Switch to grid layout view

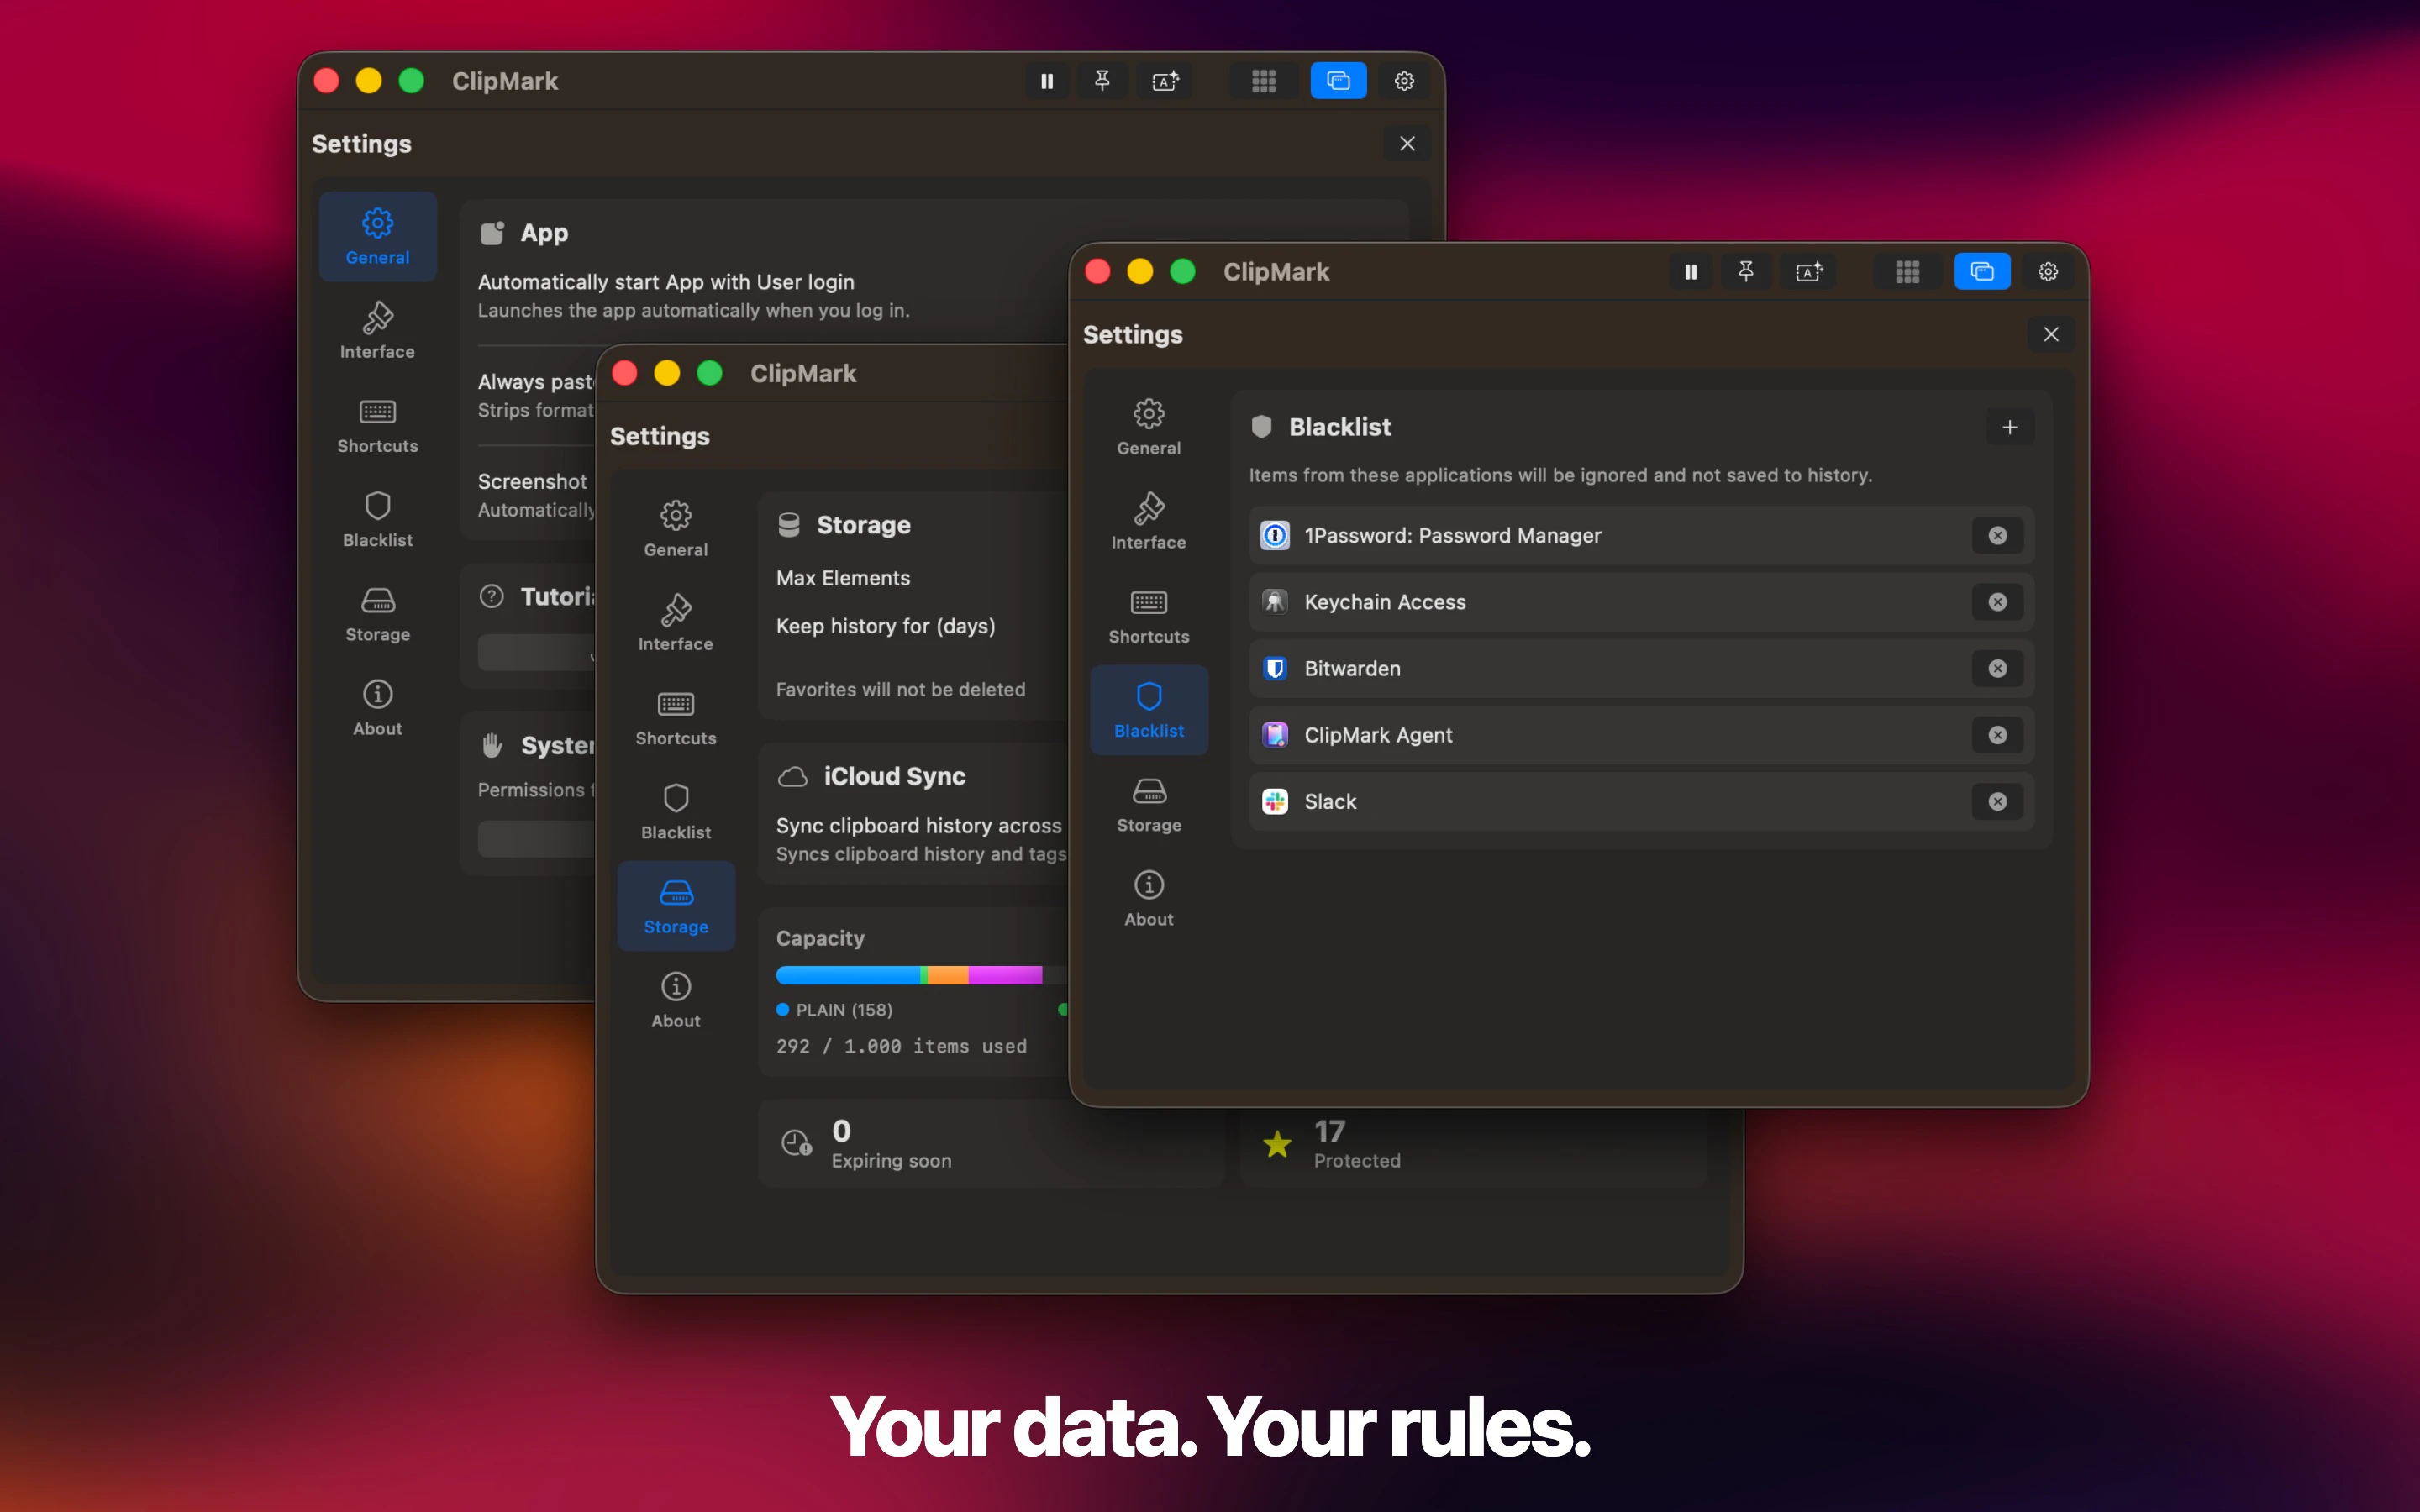click(1907, 271)
